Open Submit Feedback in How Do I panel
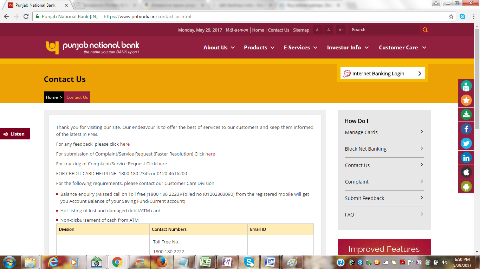 [x=384, y=198]
